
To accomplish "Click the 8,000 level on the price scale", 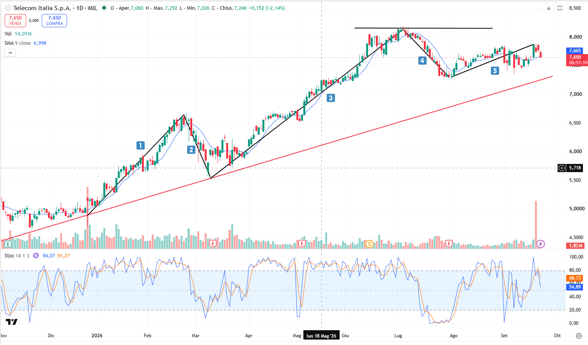I will pos(576,37).
